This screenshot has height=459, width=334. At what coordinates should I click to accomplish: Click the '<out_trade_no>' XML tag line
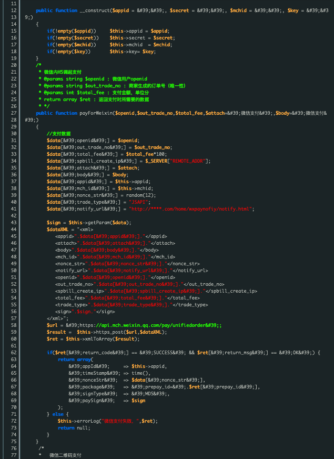point(140,284)
